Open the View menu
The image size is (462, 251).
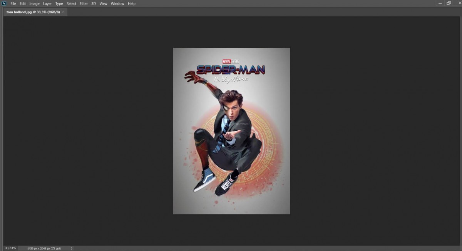103,3
